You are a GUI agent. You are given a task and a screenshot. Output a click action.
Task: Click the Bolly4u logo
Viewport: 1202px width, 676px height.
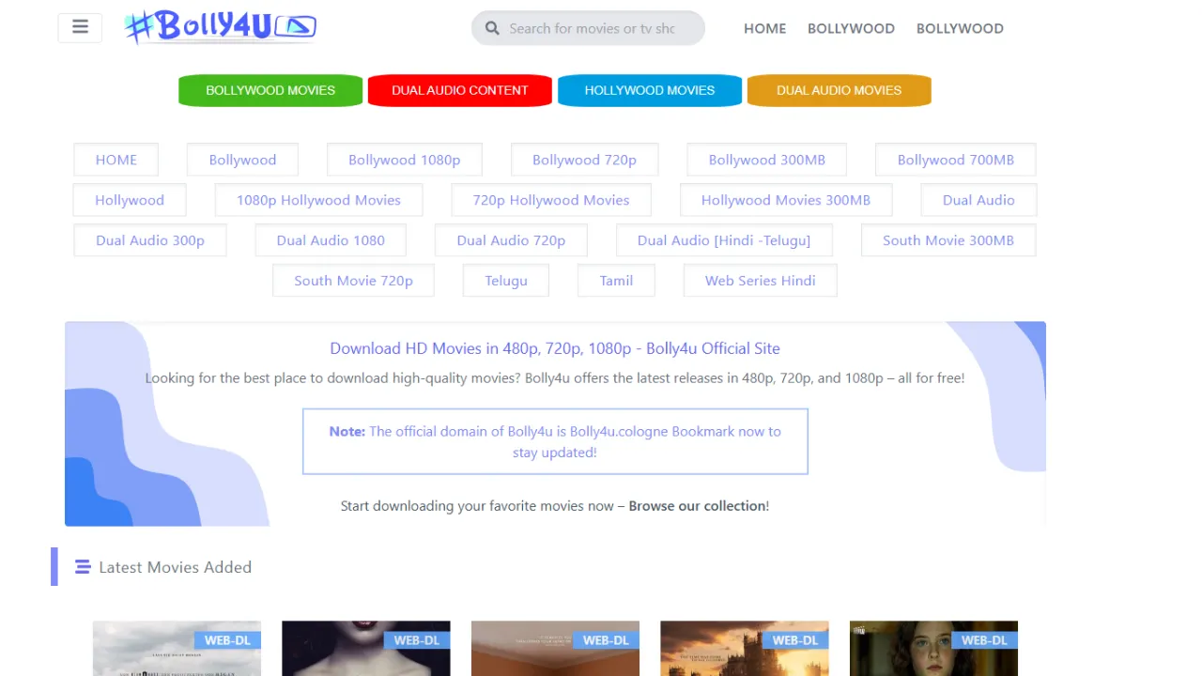click(220, 26)
